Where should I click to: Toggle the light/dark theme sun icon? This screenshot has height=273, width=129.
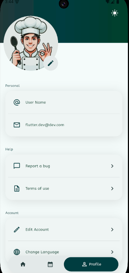115,13
